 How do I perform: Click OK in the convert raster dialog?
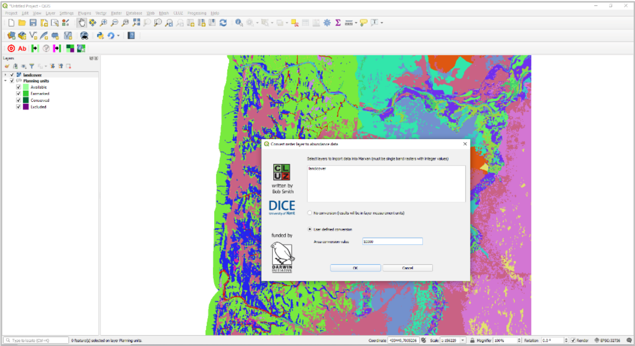355,268
